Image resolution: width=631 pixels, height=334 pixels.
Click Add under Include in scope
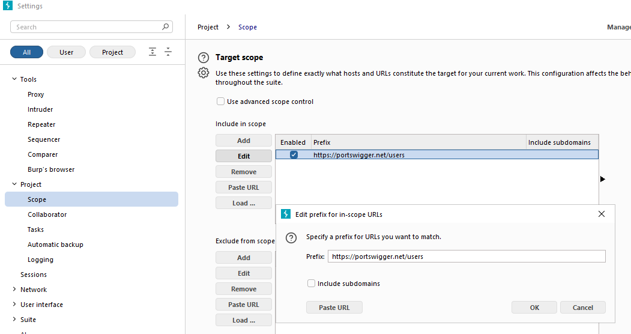tap(244, 141)
